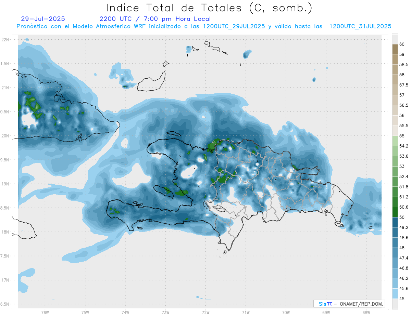Click the 19N latitude label
Image resolution: width=411 pixels, height=317 pixels.
tap(6, 184)
